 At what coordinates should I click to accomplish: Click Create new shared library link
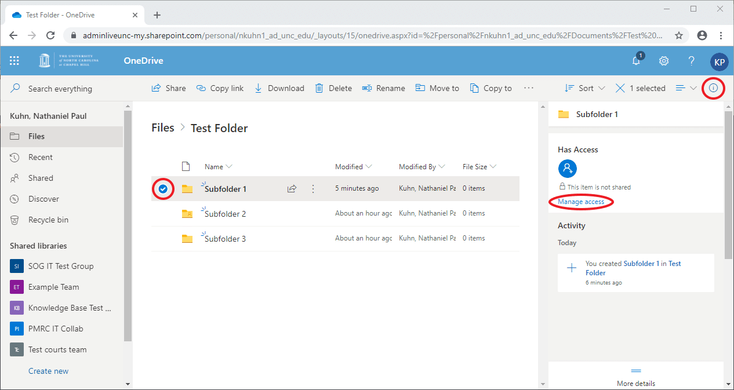[x=48, y=371]
